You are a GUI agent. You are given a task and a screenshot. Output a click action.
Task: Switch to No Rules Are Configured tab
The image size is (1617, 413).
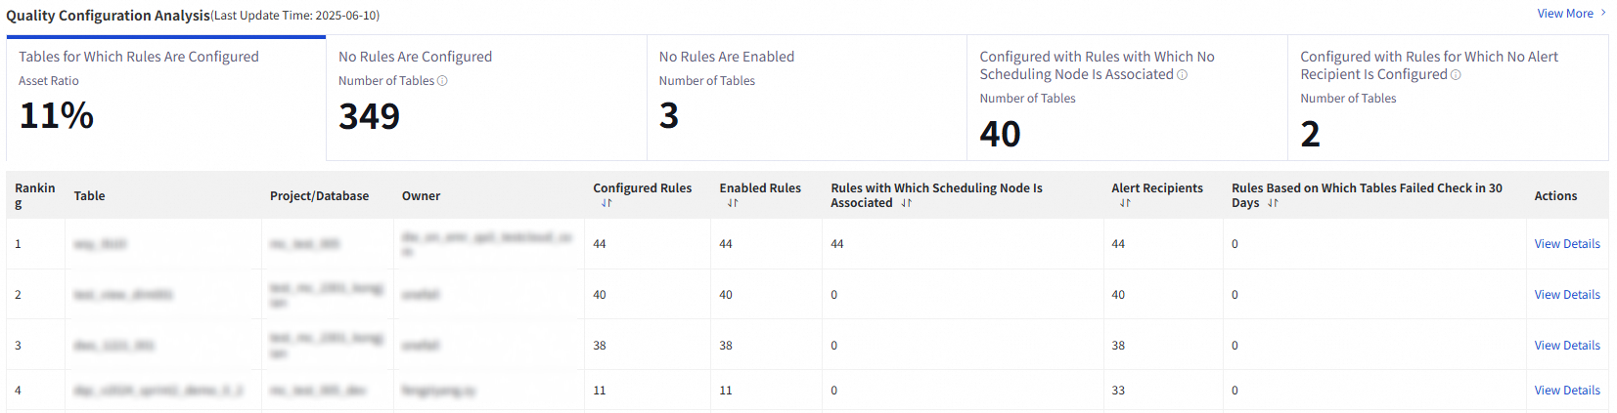[x=486, y=98]
